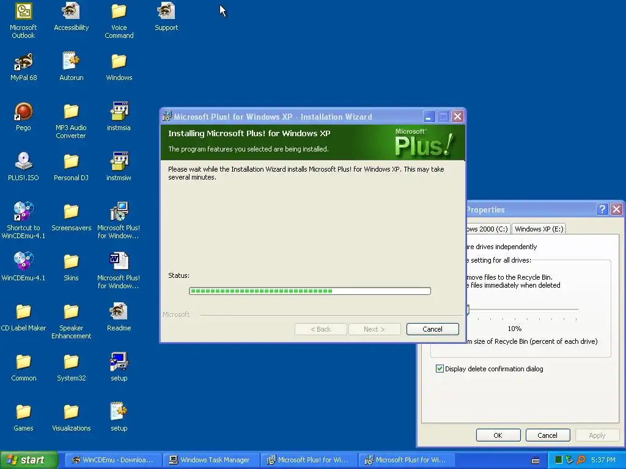Click OK in the Properties dialog
Screen dimensions: 626x469
click(498, 435)
